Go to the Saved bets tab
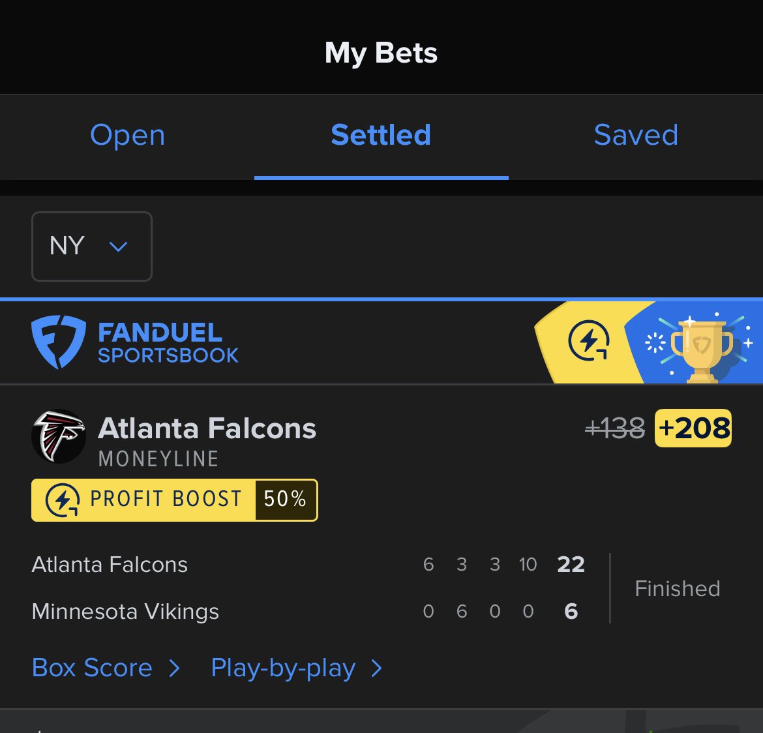The width and height of the screenshot is (763, 733). tap(636, 136)
